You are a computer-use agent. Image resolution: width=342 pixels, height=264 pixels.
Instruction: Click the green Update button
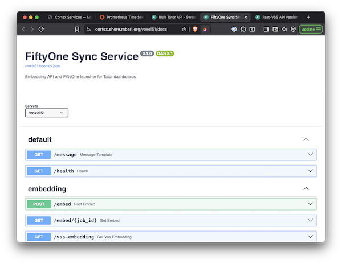coord(311,29)
